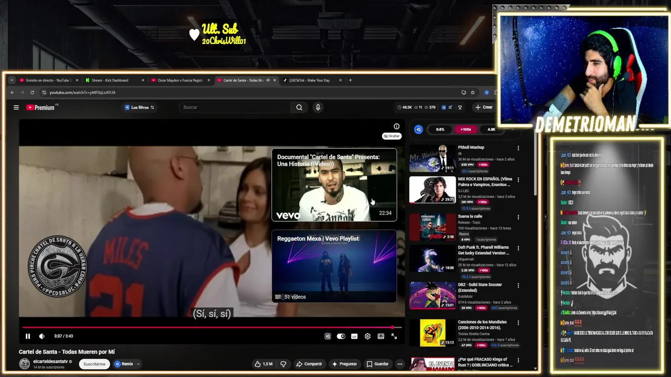Dislike the video with thumbs-down
Image resolution: width=671 pixels, height=377 pixels.
click(284, 364)
